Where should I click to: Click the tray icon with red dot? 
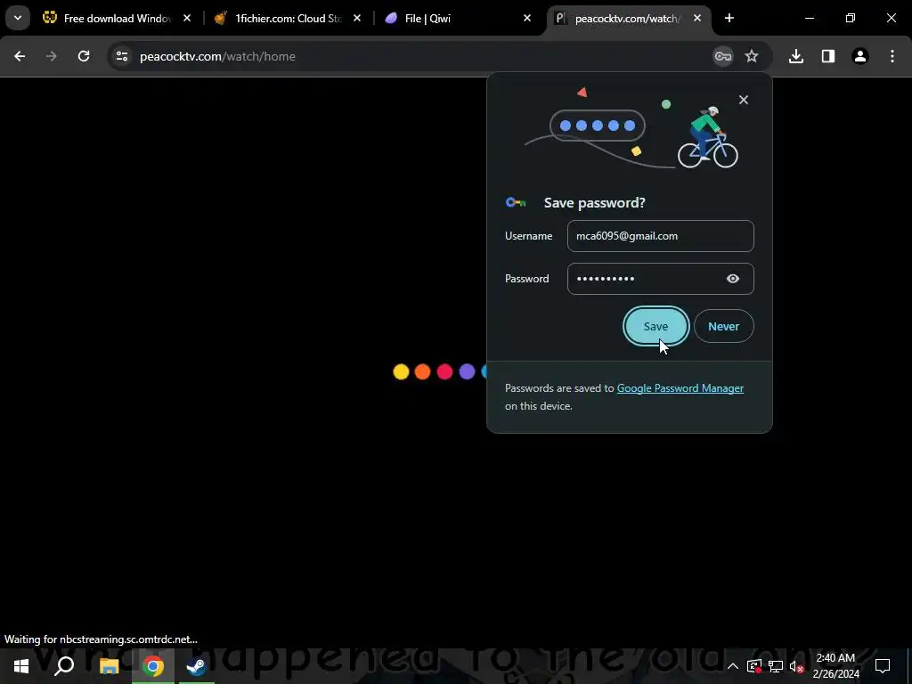click(x=754, y=666)
